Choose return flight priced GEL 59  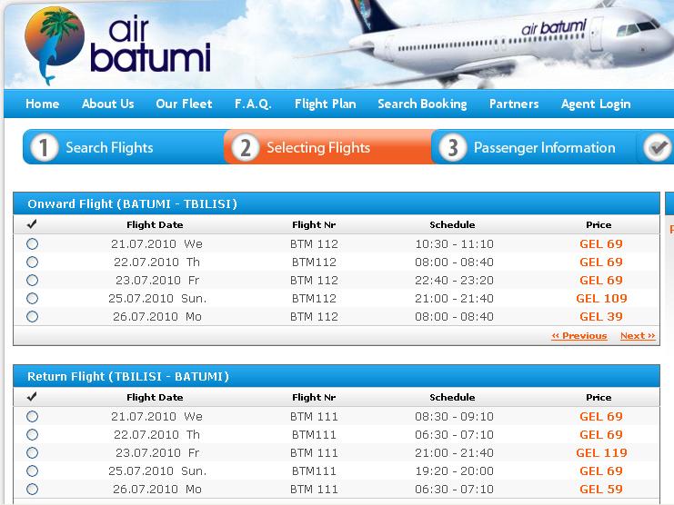click(32, 490)
